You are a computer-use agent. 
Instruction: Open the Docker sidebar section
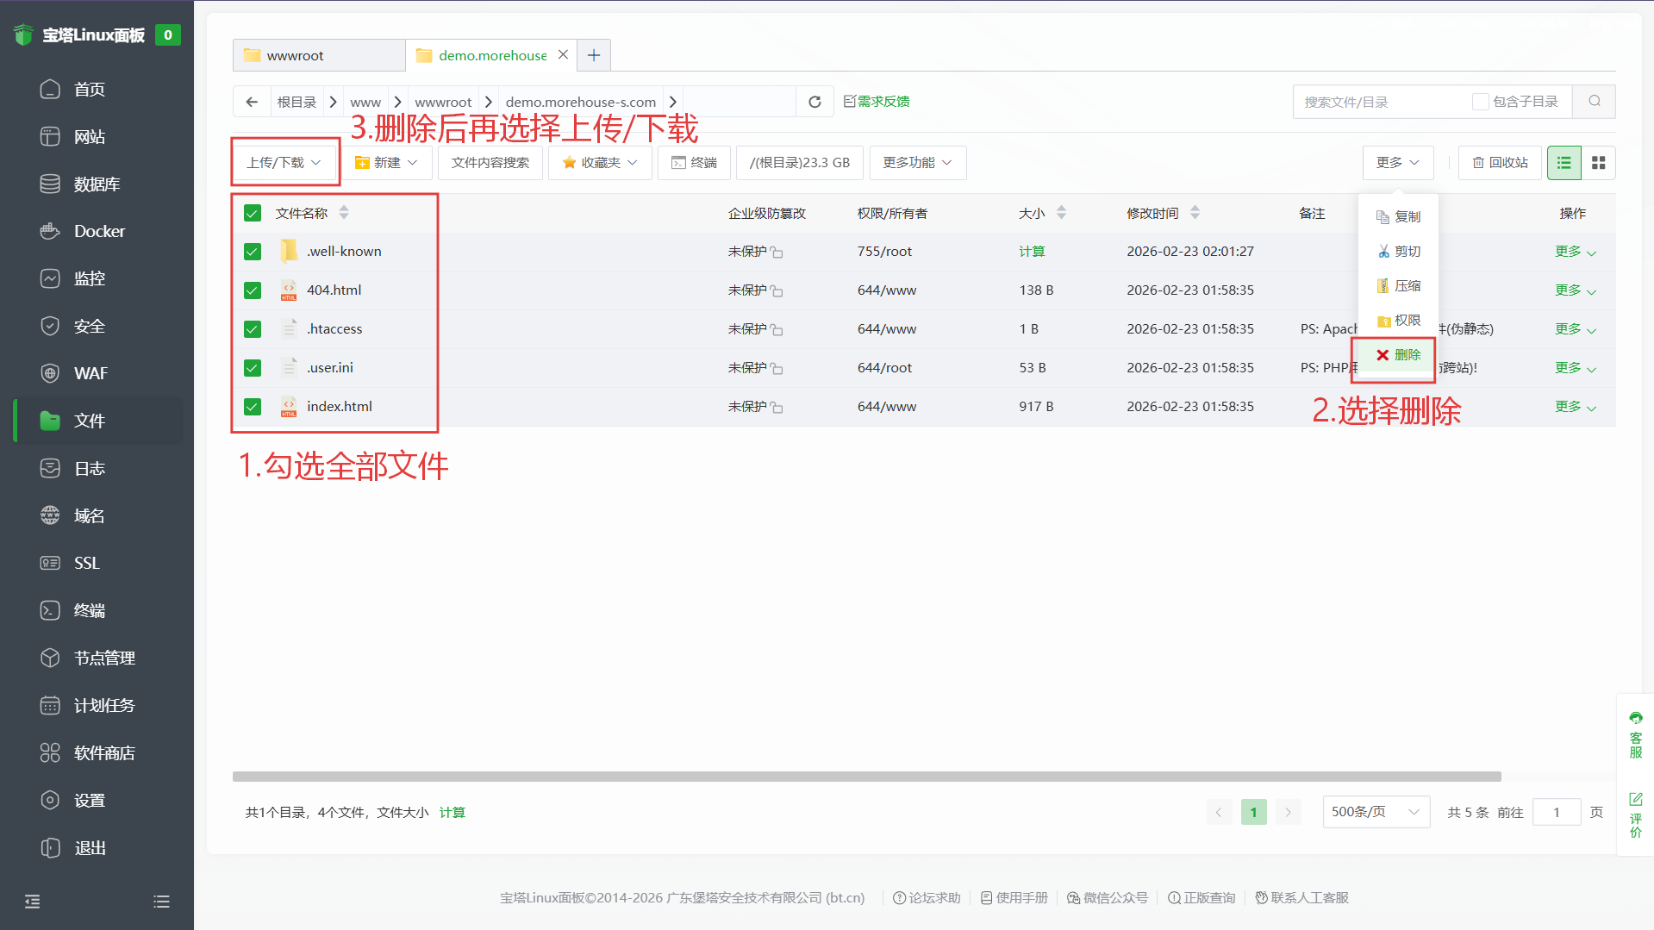pyautogui.click(x=99, y=231)
